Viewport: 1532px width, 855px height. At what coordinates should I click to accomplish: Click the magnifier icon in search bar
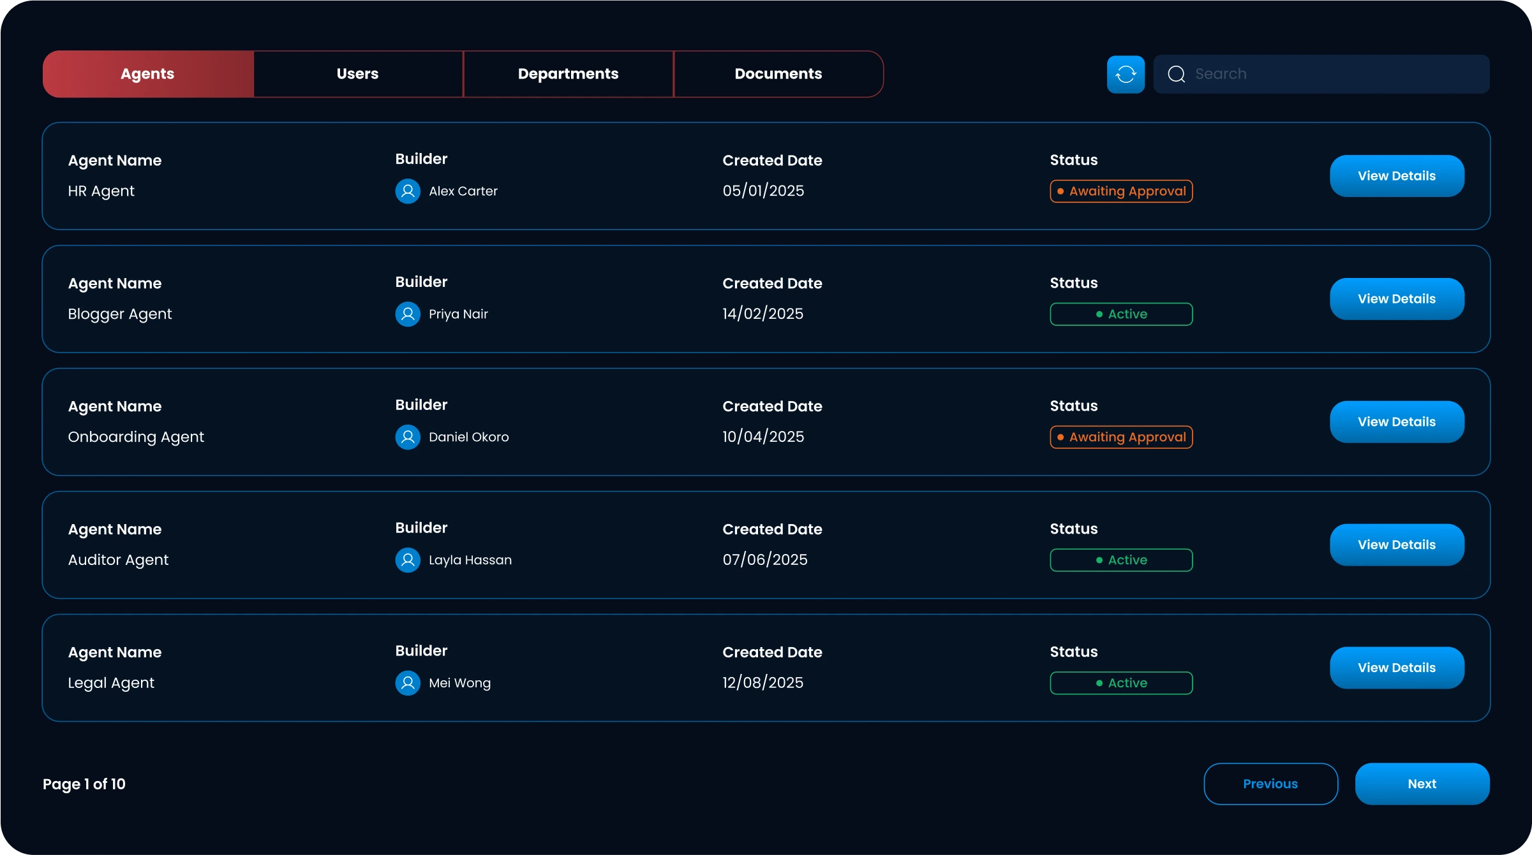click(1176, 74)
